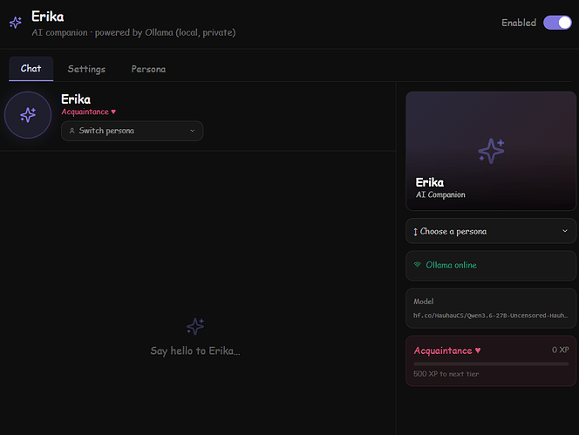This screenshot has width=579, height=435.
Task: Click the sparkle icon in the companion card
Action: (x=491, y=151)
